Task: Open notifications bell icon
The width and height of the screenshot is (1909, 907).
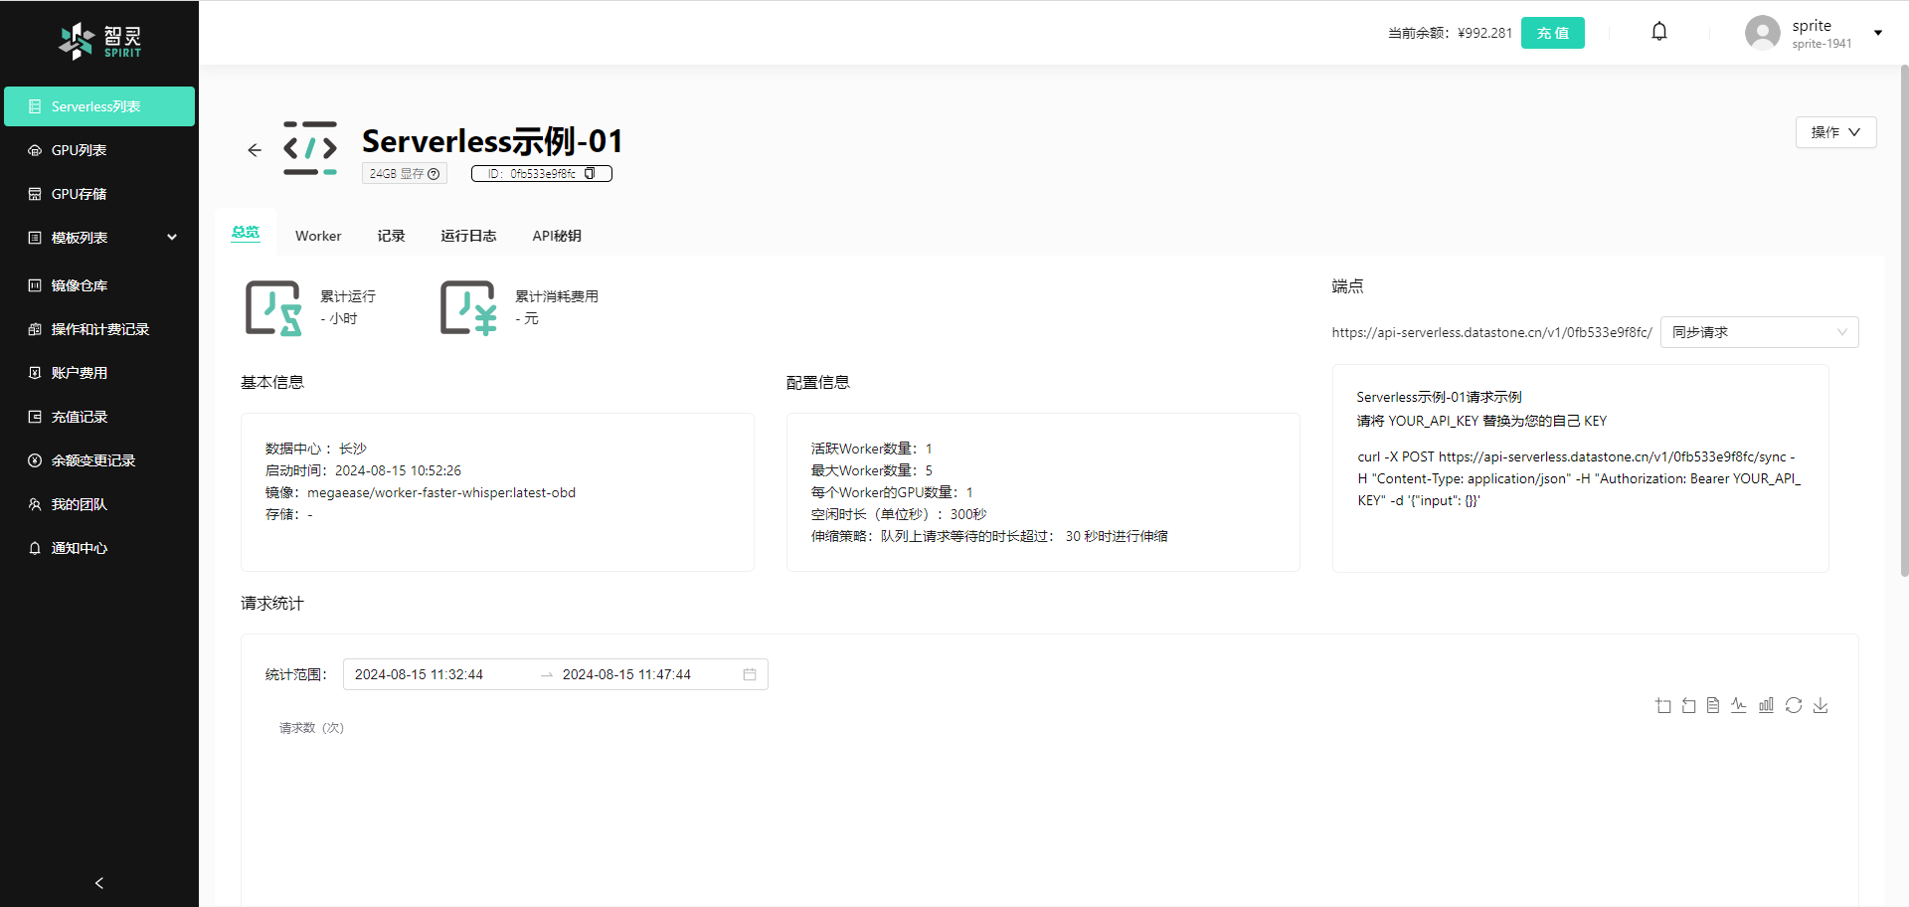Action: coord(1659,32)
